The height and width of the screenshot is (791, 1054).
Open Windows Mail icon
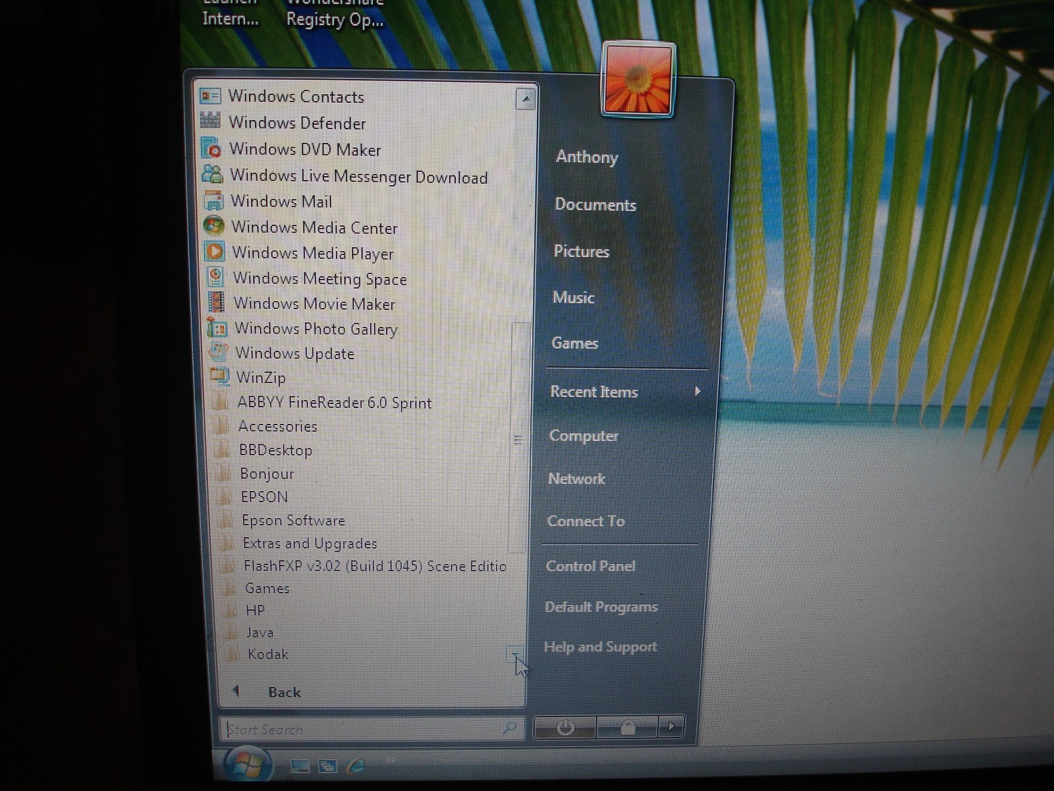[x=213, y=200]
